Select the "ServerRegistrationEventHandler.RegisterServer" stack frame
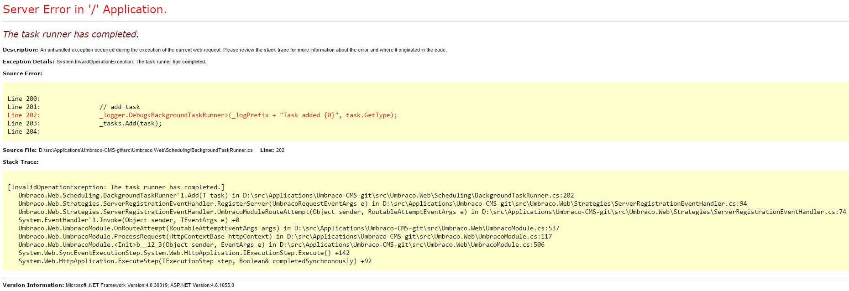Screen dimensions: 849x291 tap(383, 203)
